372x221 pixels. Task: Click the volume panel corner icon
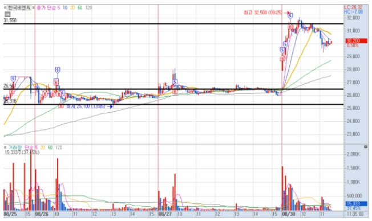tap(366, 147)
